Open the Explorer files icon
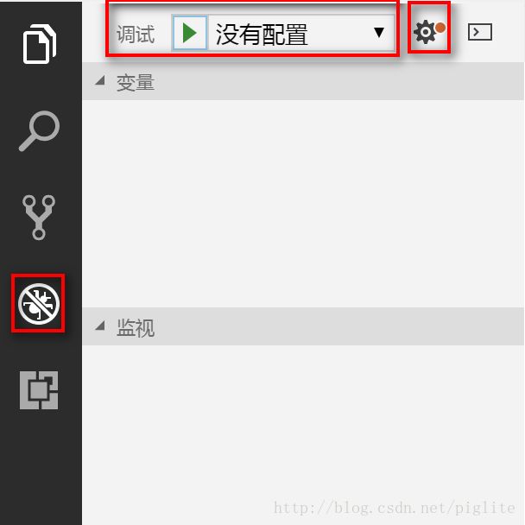This screenshot has height=525, width=525. point(40,43)
